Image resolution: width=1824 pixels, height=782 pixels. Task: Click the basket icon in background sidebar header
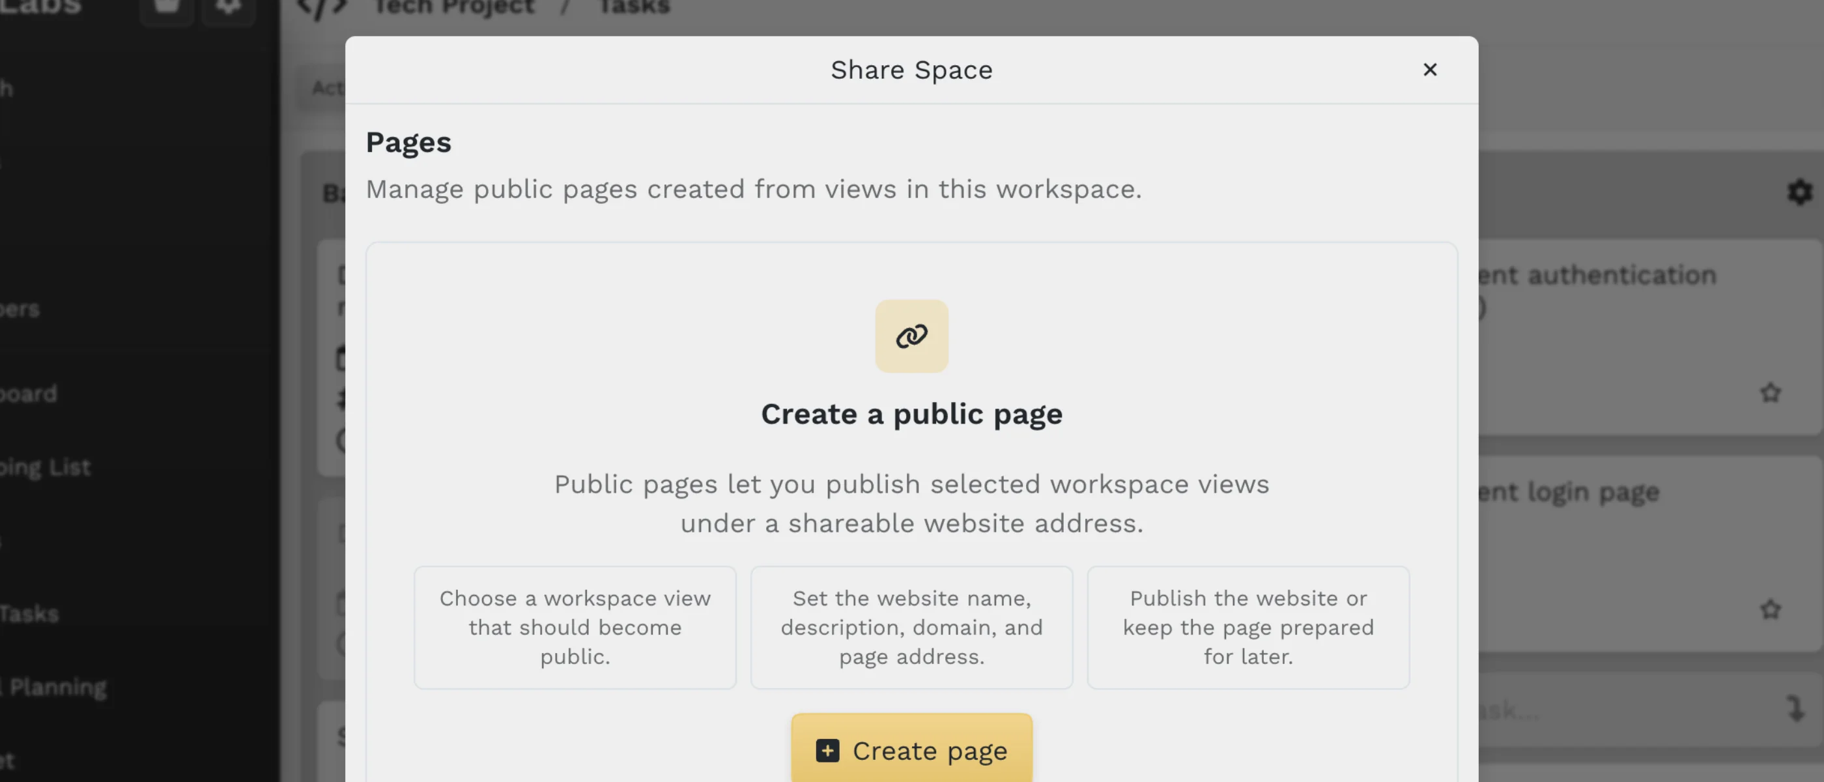[x=166, y=8]
